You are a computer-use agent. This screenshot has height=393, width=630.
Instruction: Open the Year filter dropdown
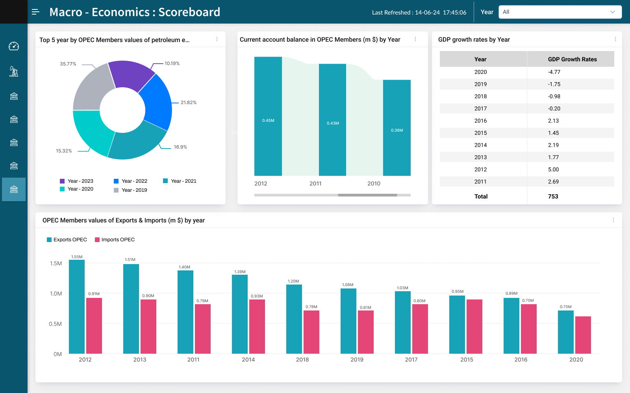coord(560,12)
